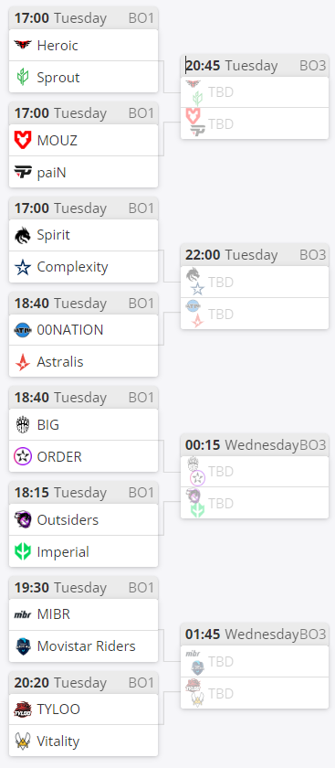The width and height of the screenshot is (335, 768).
Task: Open the Movistar Riders team link
Action: (86, 646)
